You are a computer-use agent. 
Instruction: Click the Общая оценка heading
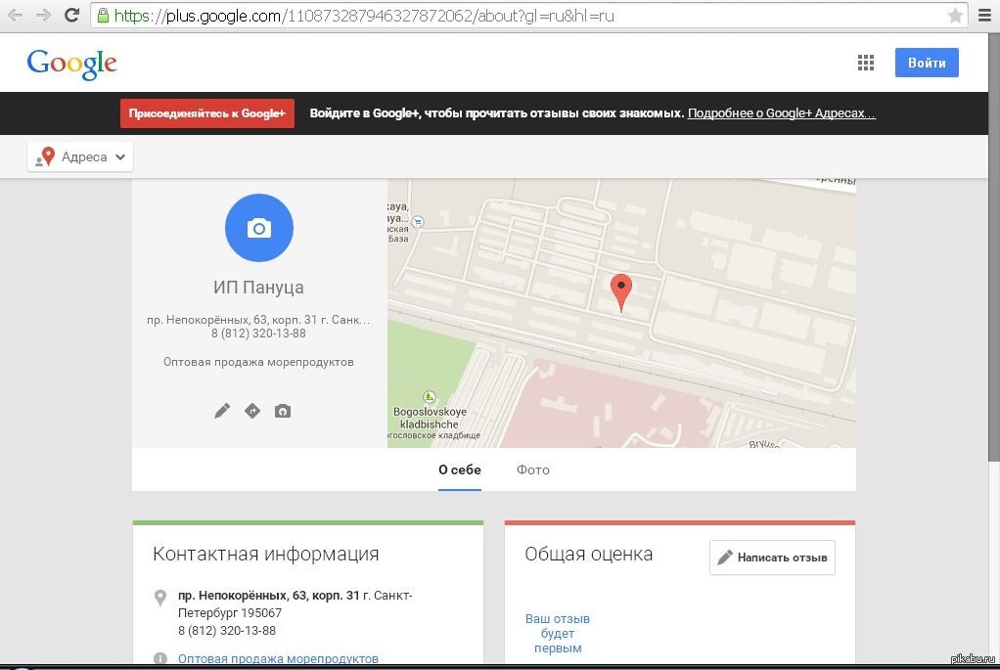[x=589, y=554]
